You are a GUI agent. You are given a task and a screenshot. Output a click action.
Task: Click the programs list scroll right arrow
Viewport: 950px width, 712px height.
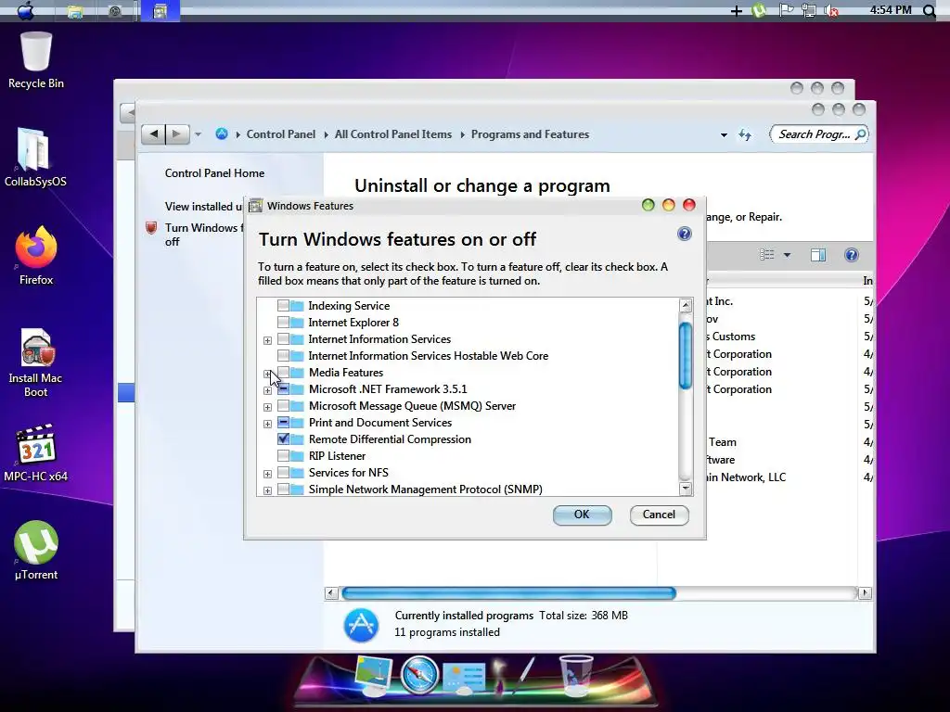pos(866,592)
